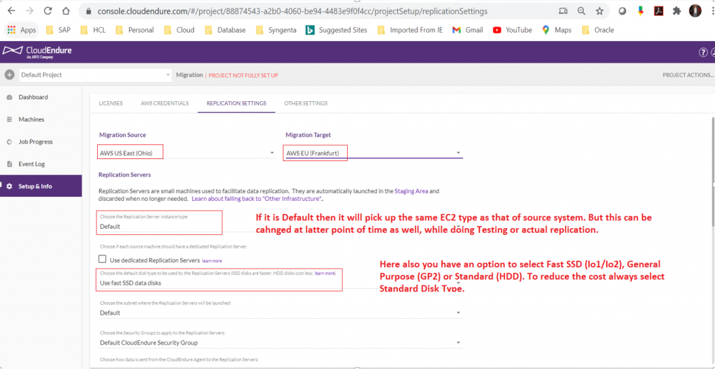
Task: Open the Syngenta bookmark folder
Action: (x=276, y=30)
